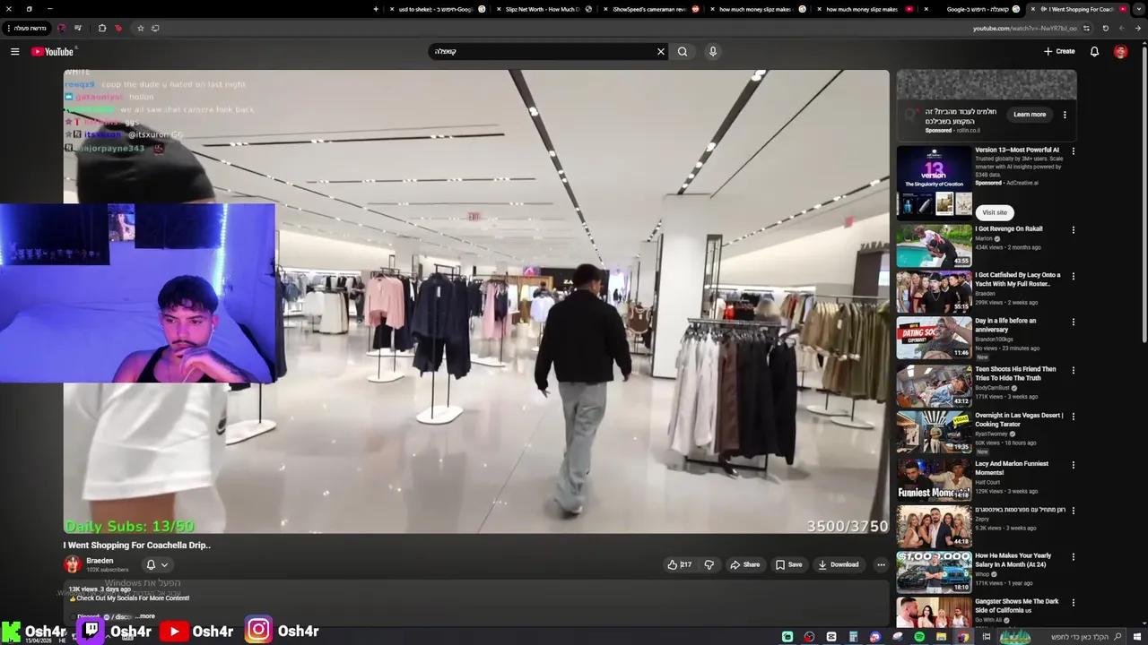Open more actions beside the Download button
Screen dimensions: 1148x645
[x=881, y=564]
